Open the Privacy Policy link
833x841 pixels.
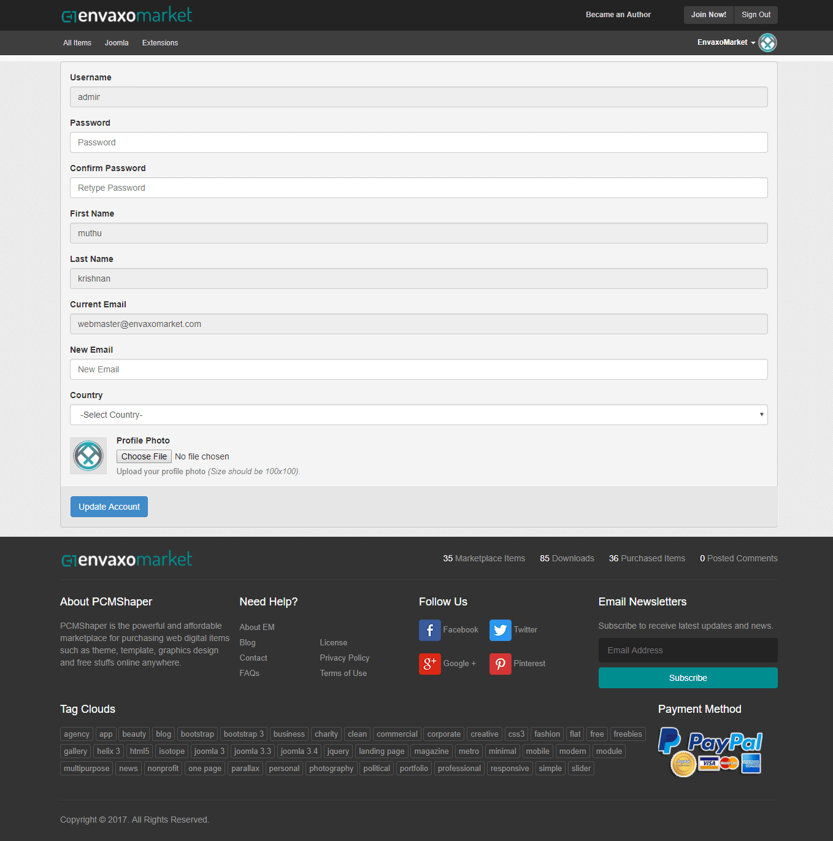point(345,658)
